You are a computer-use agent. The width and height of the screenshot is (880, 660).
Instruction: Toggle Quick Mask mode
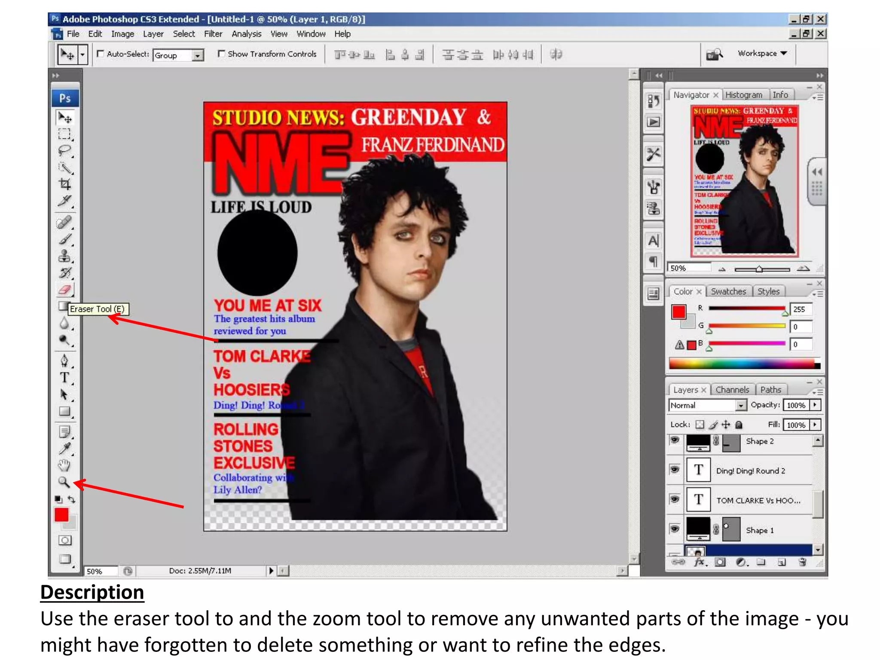pos(65,540)
